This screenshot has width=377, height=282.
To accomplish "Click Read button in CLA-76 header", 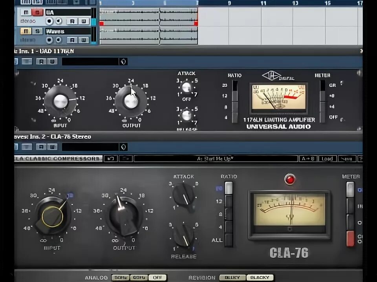I will pos(41,147).
